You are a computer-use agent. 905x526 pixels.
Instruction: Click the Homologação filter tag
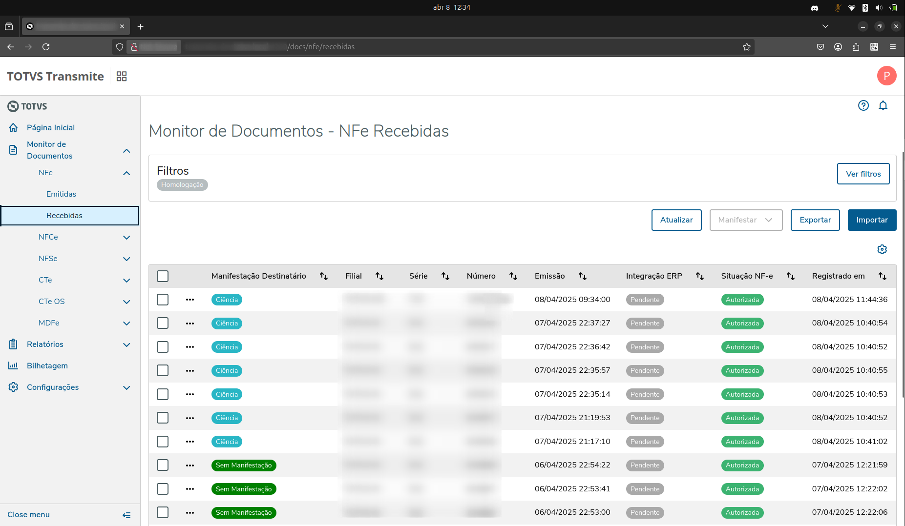tap(182, 185)
